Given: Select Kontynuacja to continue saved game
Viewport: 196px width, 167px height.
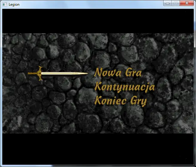Looking at the screenshot, I should tap(125, 87).
